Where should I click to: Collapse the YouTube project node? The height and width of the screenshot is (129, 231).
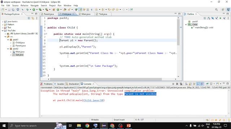[x=3, y=30]
